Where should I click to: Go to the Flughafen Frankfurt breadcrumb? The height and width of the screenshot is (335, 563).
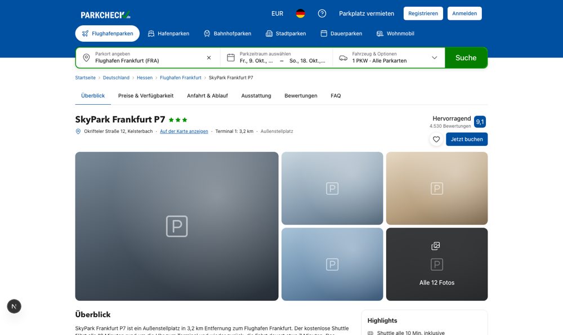tap(181, 78)
